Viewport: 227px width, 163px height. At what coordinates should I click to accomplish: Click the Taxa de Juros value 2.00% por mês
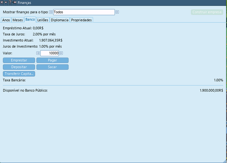(x=44, y=34)
